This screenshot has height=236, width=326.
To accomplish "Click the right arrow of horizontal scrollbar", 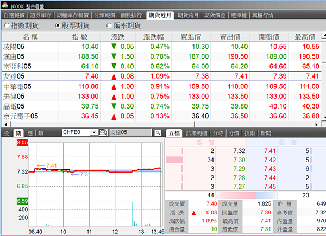I will [x=316, y=125].
